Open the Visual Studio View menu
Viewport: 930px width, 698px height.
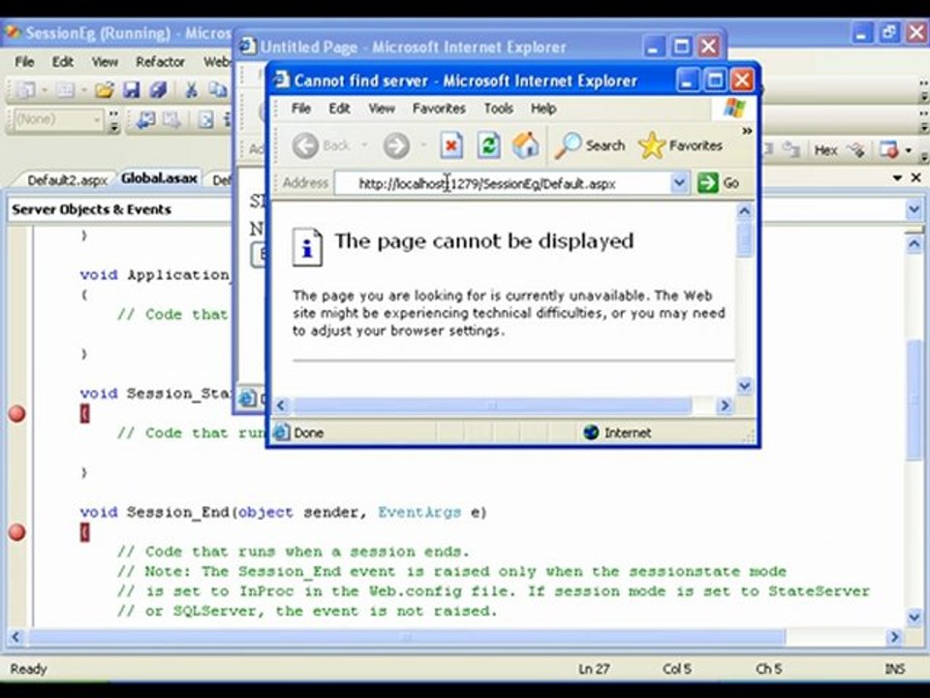[x=105, y=62]
